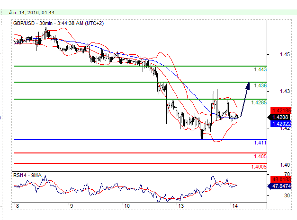297x220 pixels.
Task: Click the RSI axis label 70
Action: coord(287,174)
